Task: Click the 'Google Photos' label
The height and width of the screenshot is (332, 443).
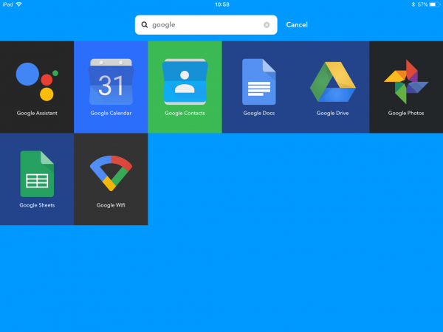Action: [x=406, y=113]
